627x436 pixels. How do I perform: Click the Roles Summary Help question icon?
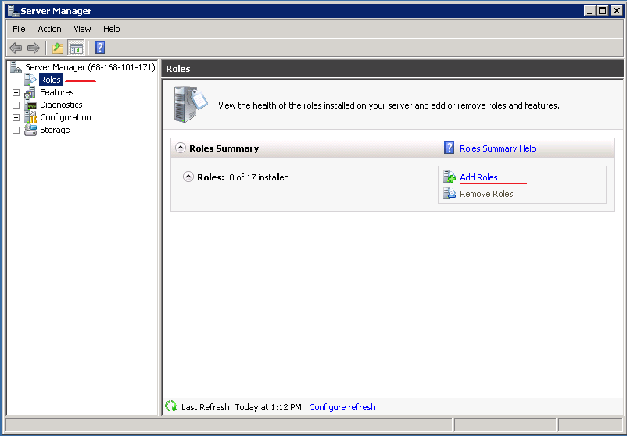449,148
